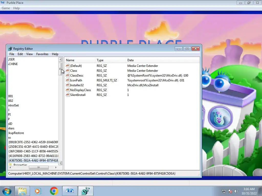This screenshot has width=262, height=196.
Task: Click the tree pane scroll up arrow
Action: [60, 59]
